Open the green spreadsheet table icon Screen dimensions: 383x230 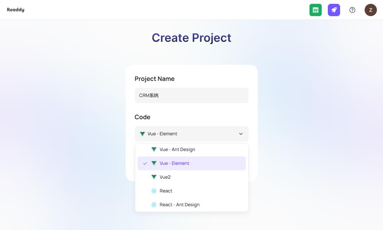pos(315,10)
